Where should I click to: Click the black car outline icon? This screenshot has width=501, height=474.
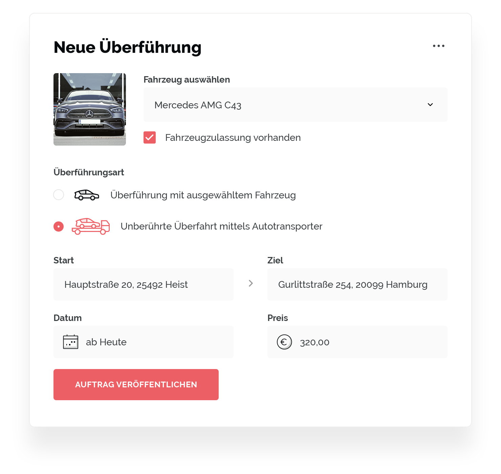87,195
